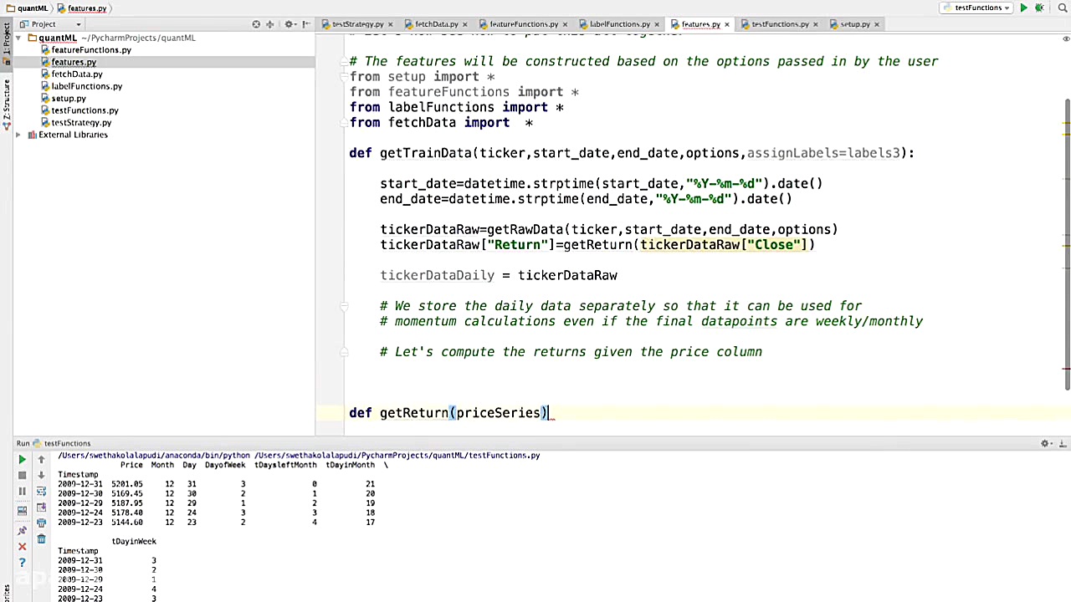Hide the Run tool window
The width and height of the screenshot is (1071, 602).
1063,443
